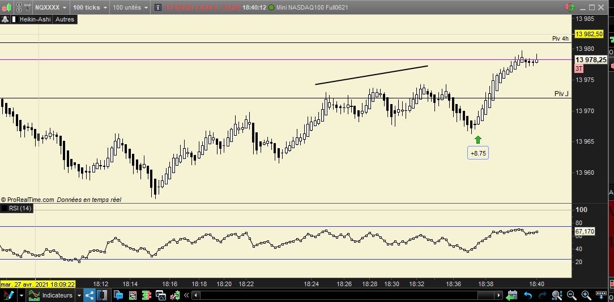This screenshot has width=614, height=302.
Task: Click the +8.75 trade profit label
Action: pyautogui.click(x=478, y=153)
